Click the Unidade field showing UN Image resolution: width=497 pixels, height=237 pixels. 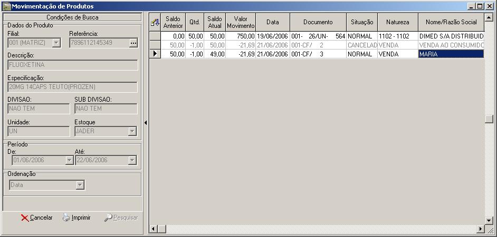pos(39,131)
